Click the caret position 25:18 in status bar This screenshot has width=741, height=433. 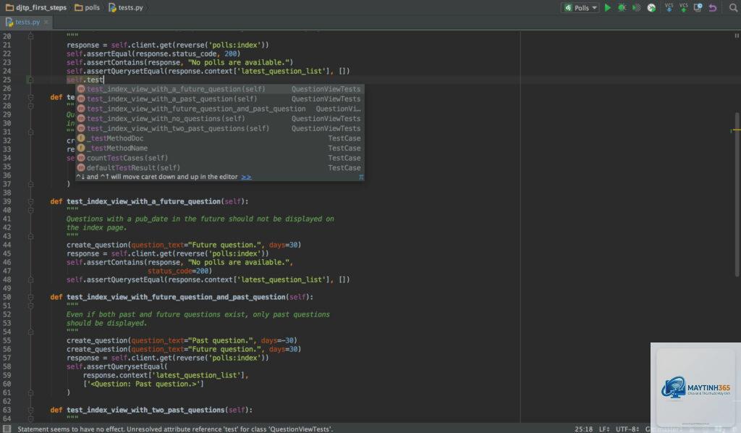tap(583, 429)
